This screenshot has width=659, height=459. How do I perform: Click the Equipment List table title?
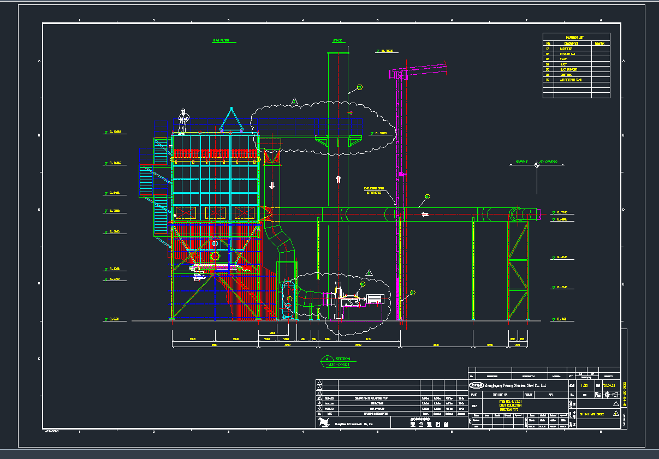coord(575,38)
